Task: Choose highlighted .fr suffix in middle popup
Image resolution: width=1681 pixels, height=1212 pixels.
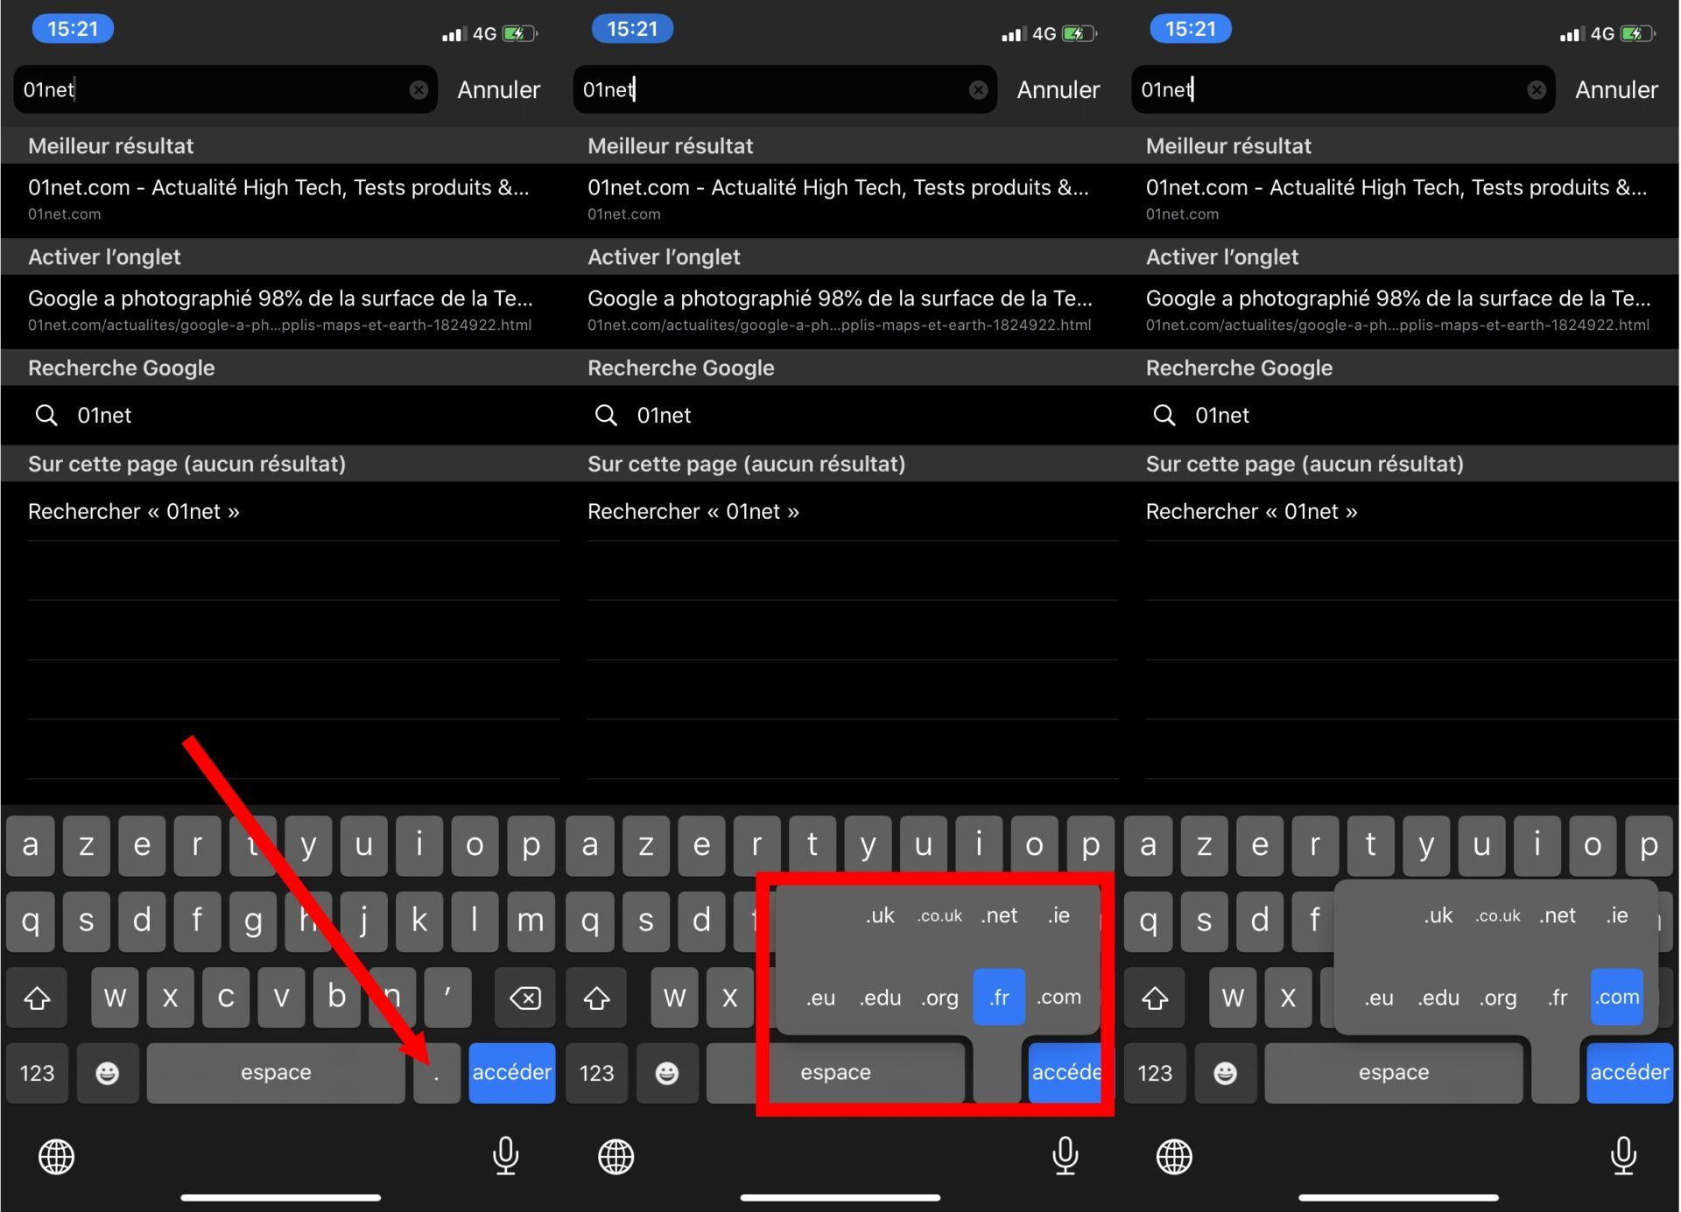Action: click(999, 997)
